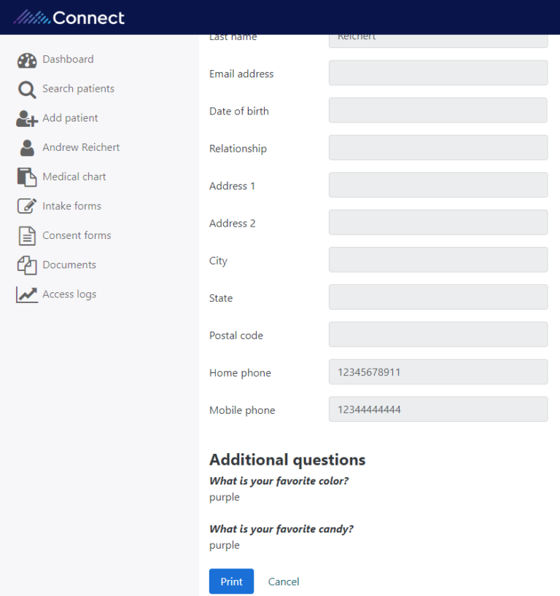The image size is (560, 596).
Task: Click the Address 1 label
Action: point(232,186)
